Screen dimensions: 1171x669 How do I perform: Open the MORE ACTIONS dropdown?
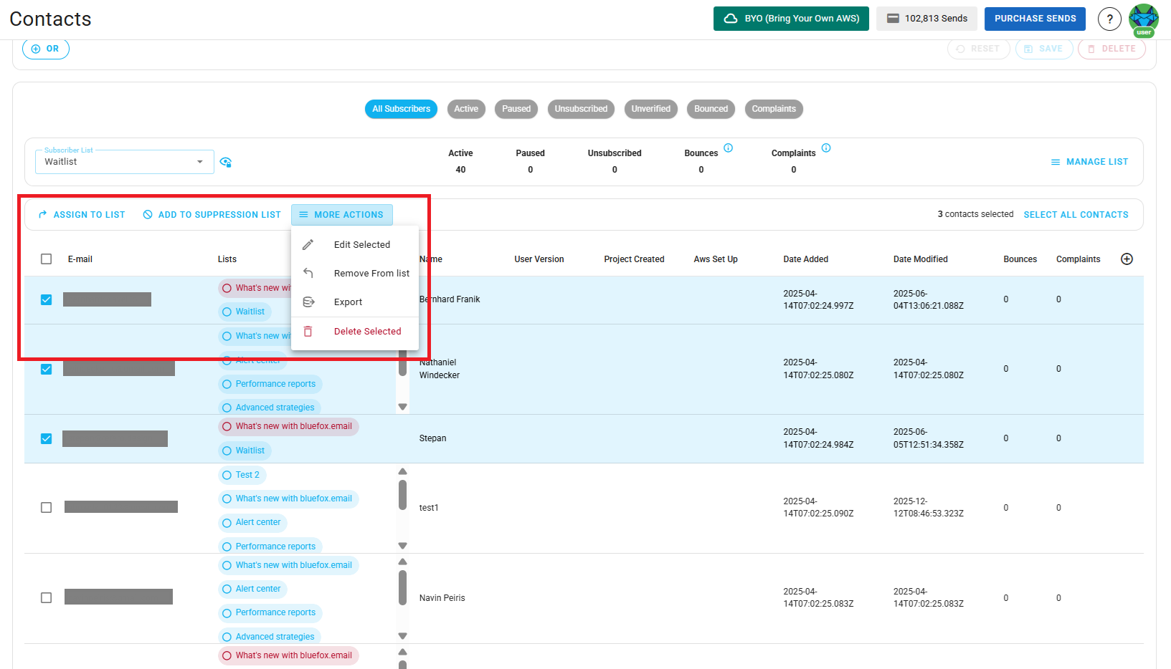tap(342, 214)
